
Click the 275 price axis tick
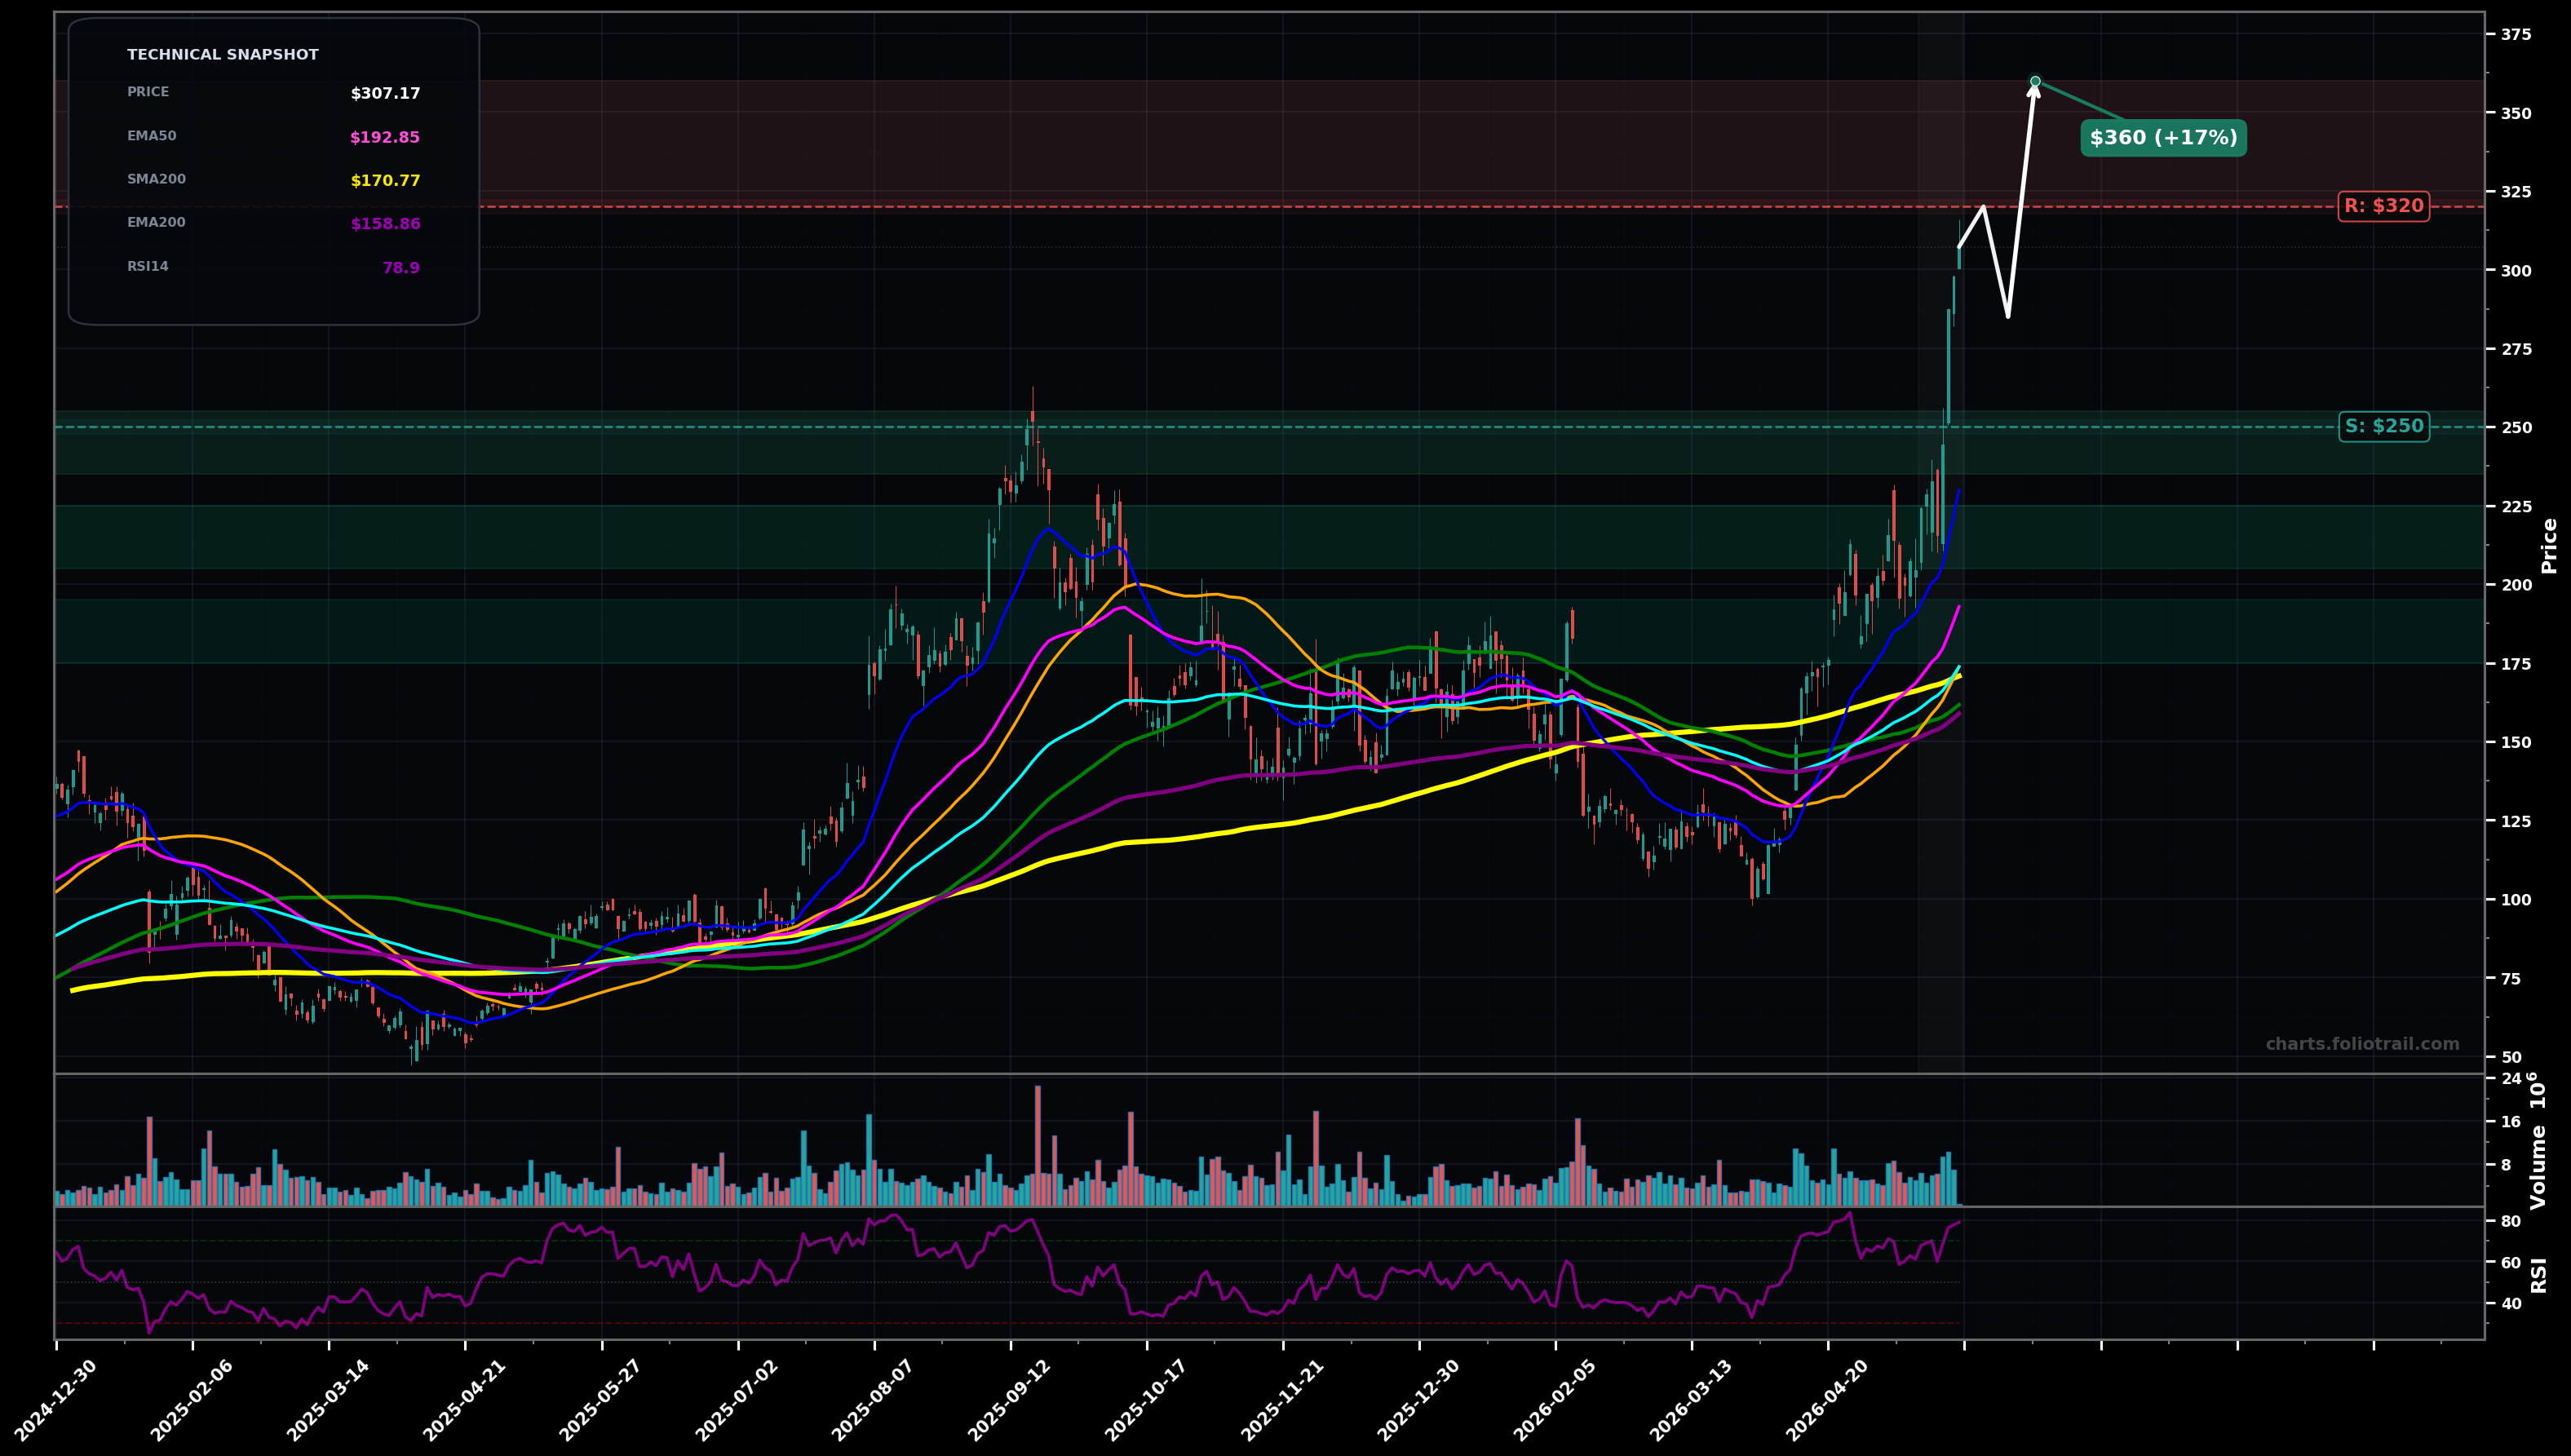point(2516,350)
